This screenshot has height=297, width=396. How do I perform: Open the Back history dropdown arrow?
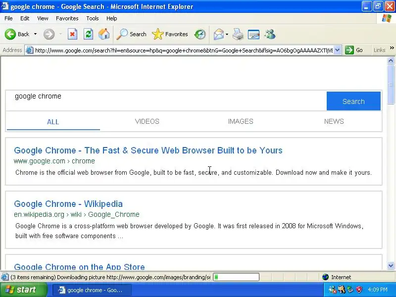click(x=35, y=34)
